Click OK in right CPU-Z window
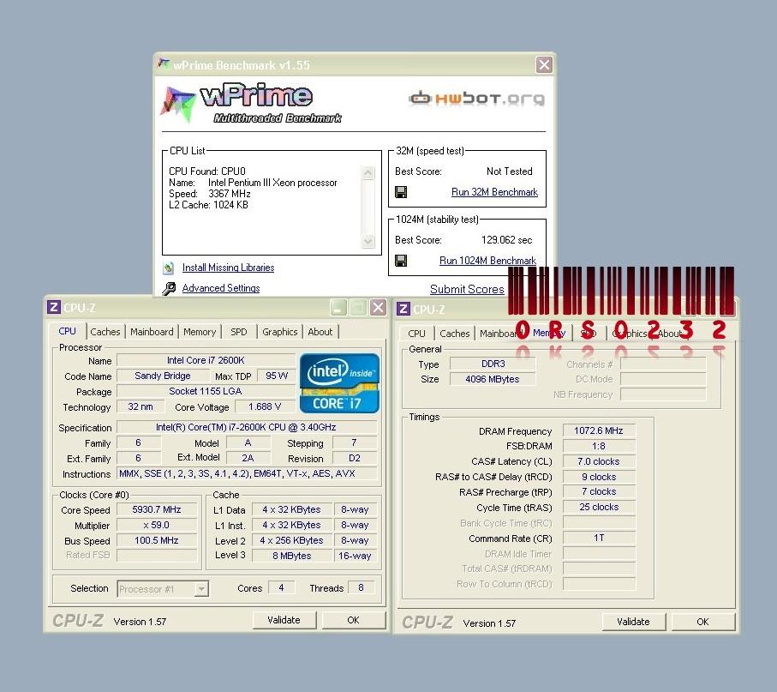777x692 pixels. pyautogui.click(x=702, y=622)
